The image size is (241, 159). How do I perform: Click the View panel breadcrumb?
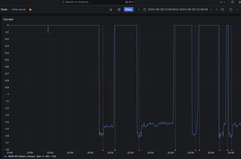coord(19,9)
